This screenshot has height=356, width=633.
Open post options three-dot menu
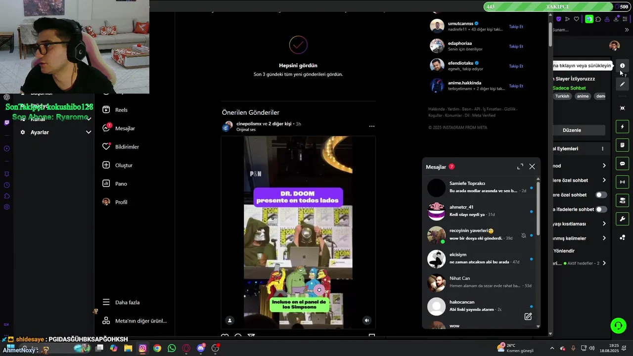tap(371, 126)
